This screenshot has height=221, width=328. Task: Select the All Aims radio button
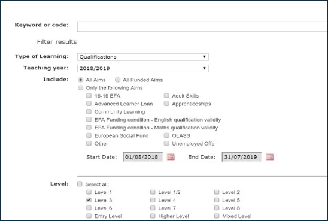(81, 80)
